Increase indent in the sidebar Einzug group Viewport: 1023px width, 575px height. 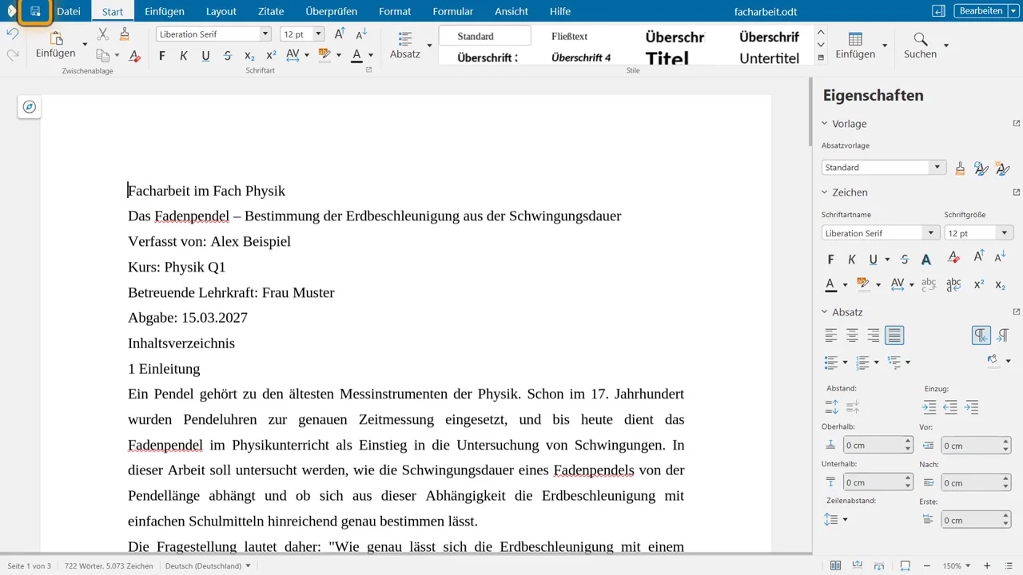[x=929, y=407]
